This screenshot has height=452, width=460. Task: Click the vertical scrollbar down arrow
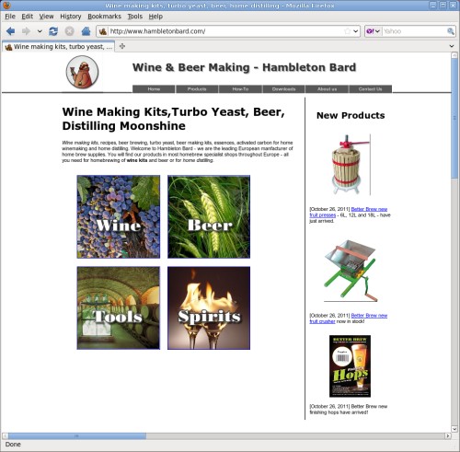454,429
